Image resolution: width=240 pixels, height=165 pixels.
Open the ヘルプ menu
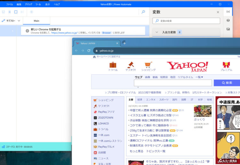(x=57, y=4)
